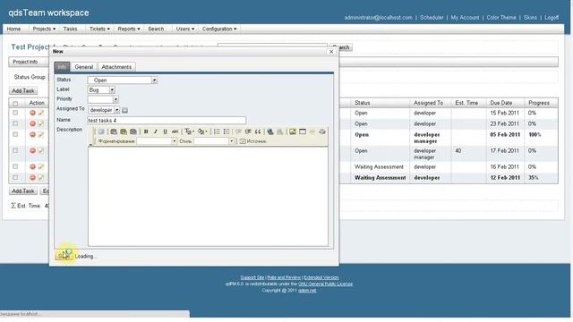Image resolution: width=573 pixels, height=322 pixels.
Task: Toggle underline formatting in description editor
Action: click(165, 131)
